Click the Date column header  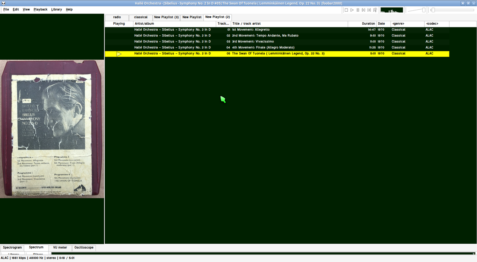coord(383,24)
